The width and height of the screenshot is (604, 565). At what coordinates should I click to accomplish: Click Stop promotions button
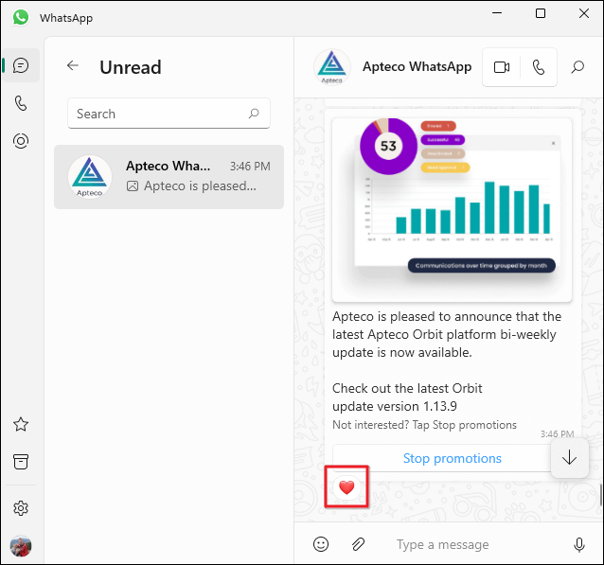point(452,458)
